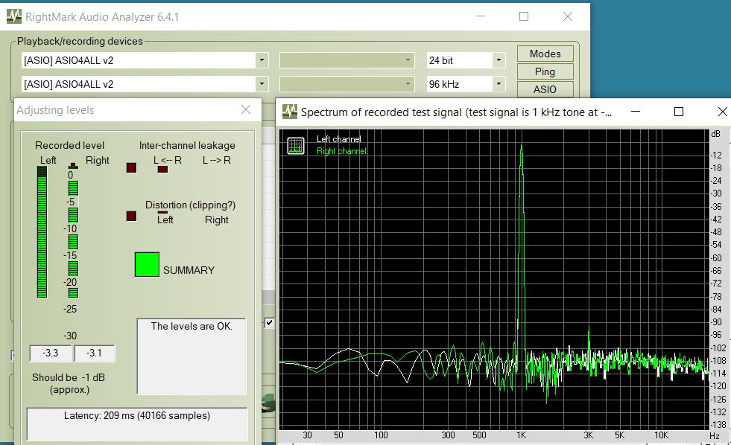Screen dimensions: 731x445
Task: Click the Spectrum window waveform title icon
Action: [x=290, y=112]
